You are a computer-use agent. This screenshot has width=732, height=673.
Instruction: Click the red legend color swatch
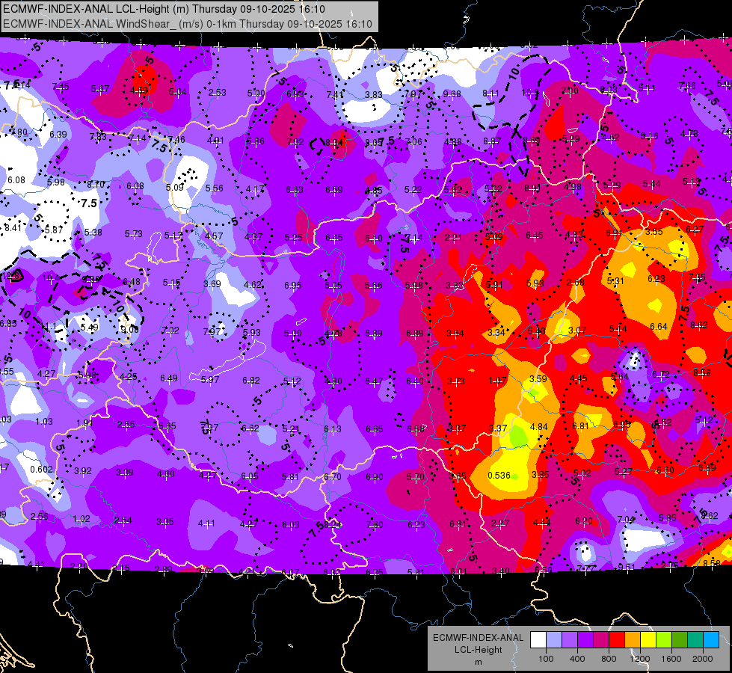pyautogui.click(x=617, y=639)
